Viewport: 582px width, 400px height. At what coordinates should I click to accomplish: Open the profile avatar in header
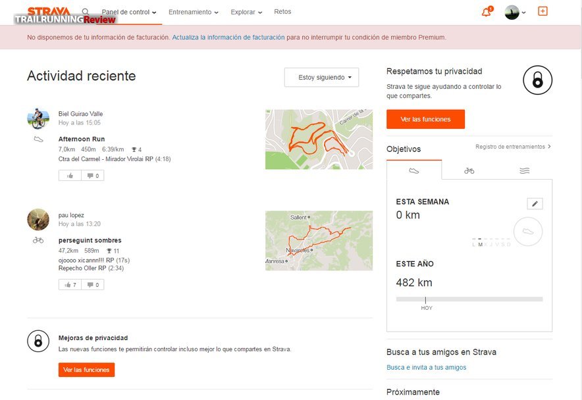tap(512, 12)
